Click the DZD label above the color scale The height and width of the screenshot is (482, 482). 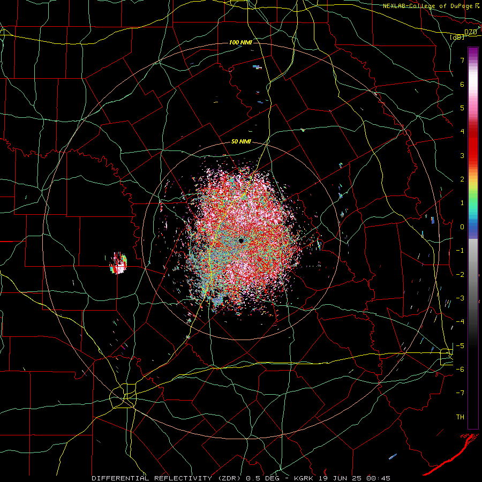[471, 32]
